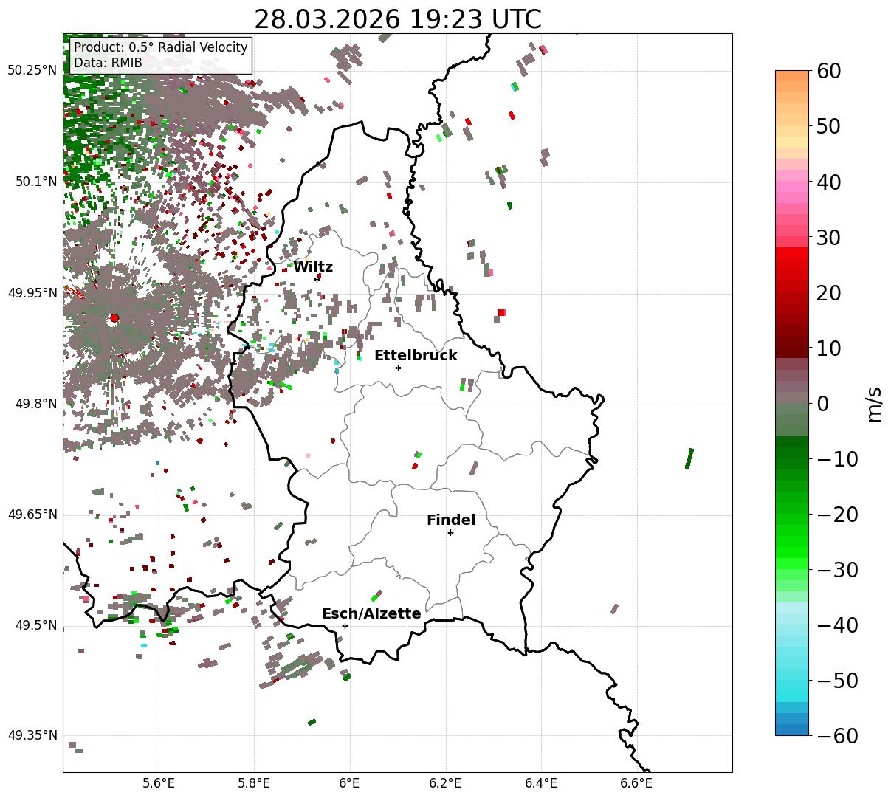Click the colorbar 30 tick label
Viewport: 891px width, 798px height.
pyautogui.click(x=828, y=237)
